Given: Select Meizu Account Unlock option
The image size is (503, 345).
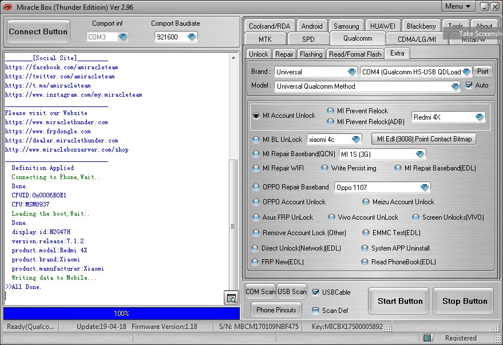Looking at the screenshot, I should coord(366,202).
